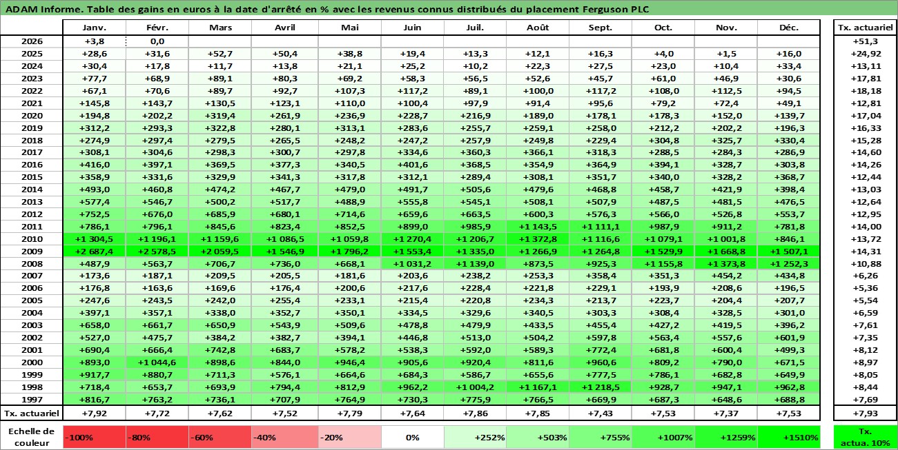The width and height of the screenshot is (898, 450).
Task: Select the +755% green swatch
Action: point(600,437)
